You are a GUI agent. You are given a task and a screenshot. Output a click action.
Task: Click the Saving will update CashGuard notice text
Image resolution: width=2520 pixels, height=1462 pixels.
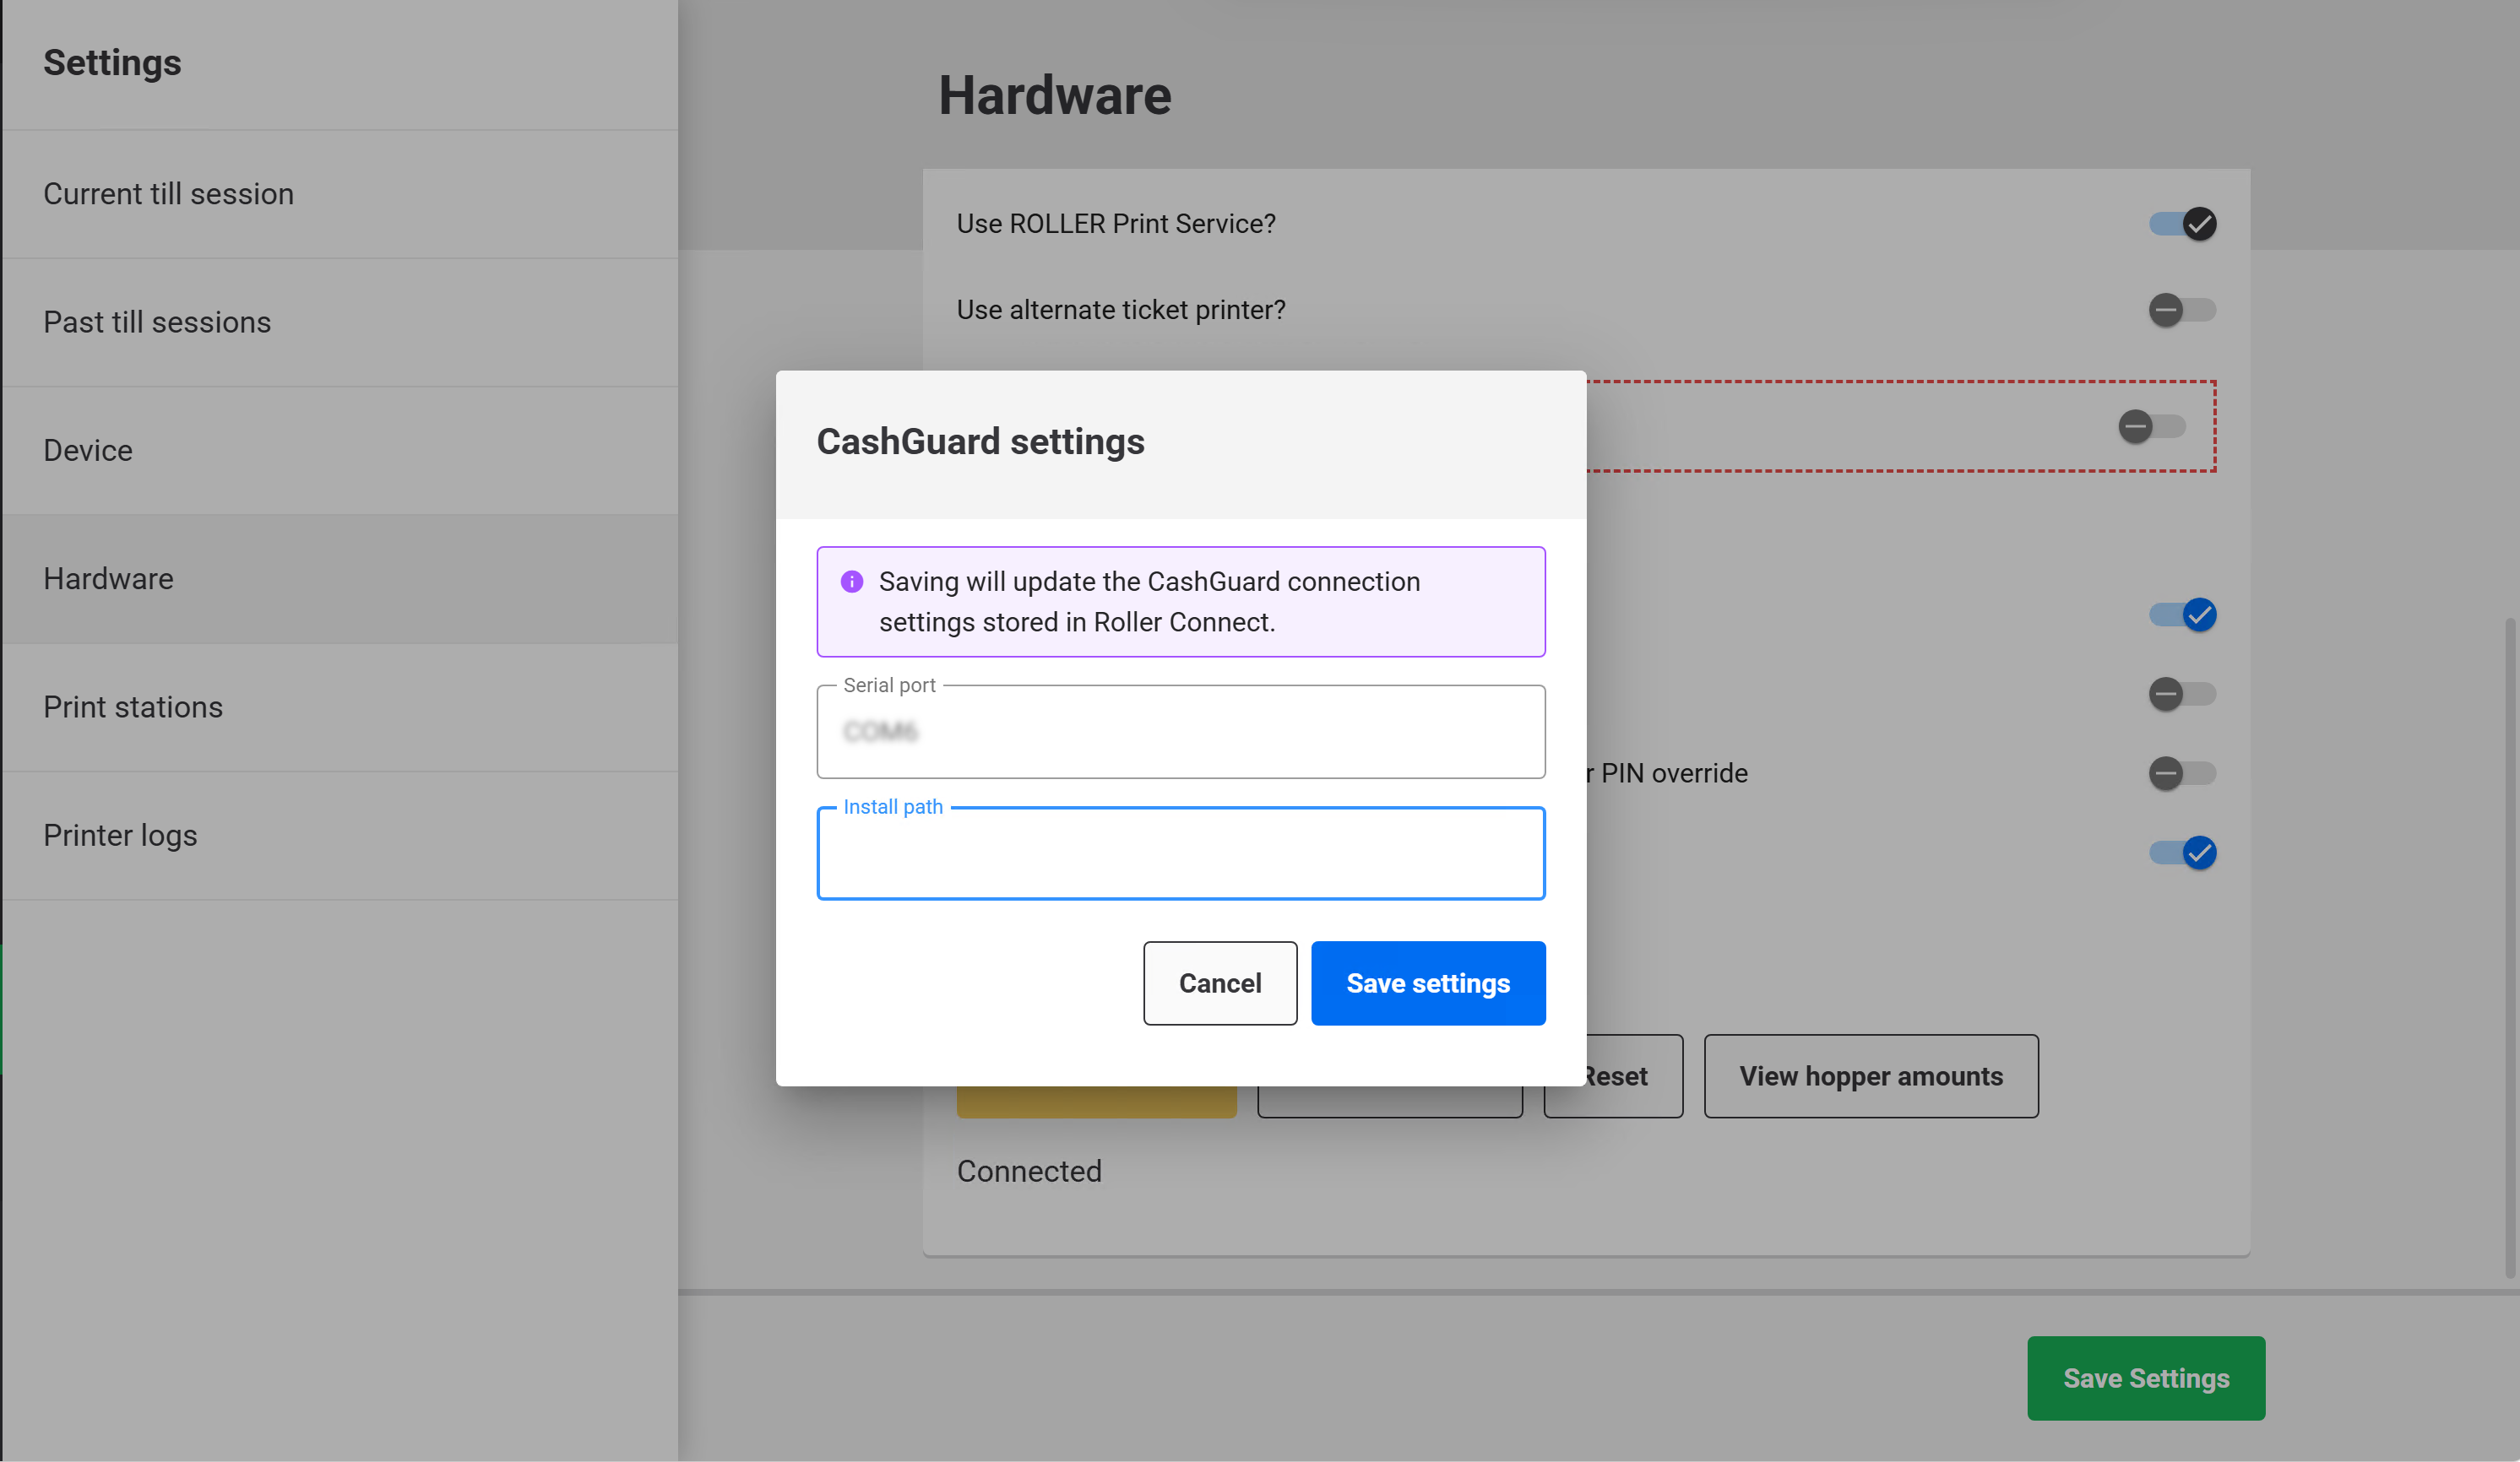1149,602
